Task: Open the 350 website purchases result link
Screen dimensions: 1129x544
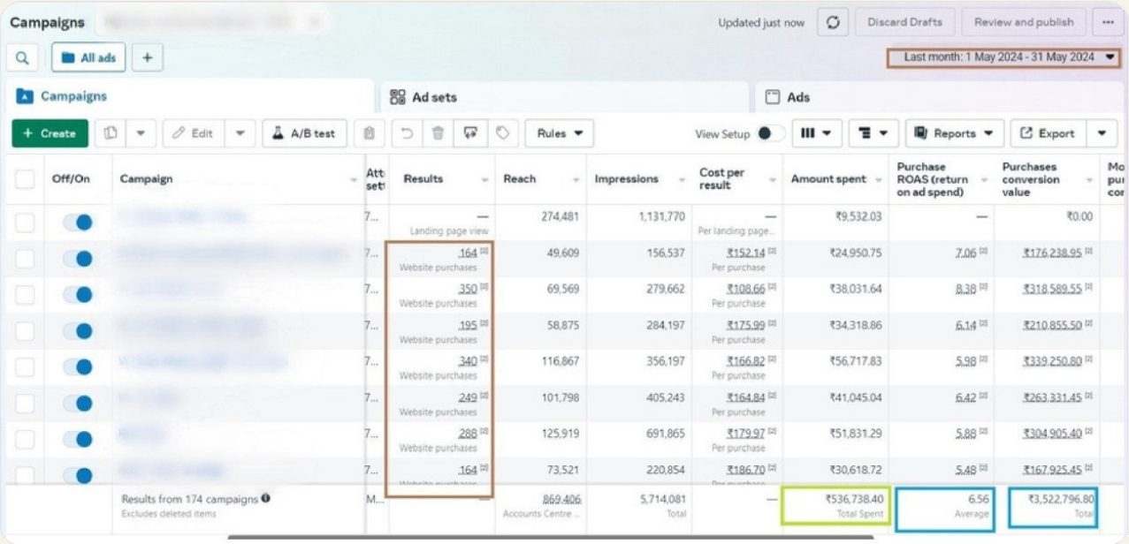Action: tap(468, 289)
